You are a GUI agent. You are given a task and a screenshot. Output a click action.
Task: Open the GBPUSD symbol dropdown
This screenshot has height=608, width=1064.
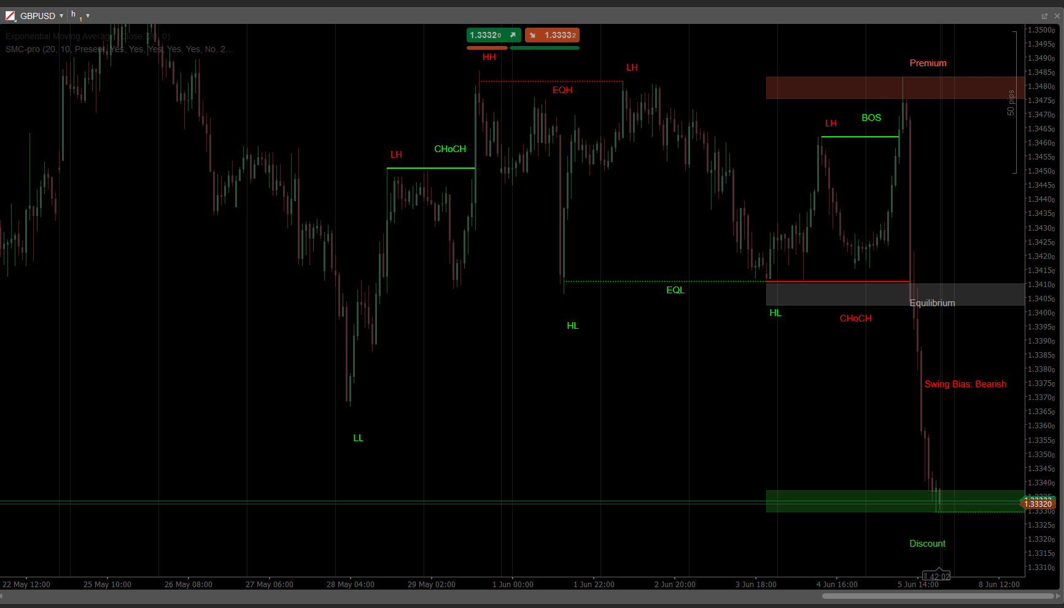[61, 16]
